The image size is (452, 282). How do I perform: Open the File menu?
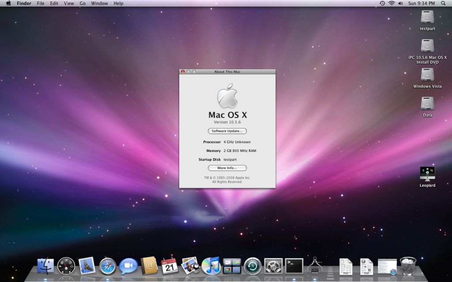pyautogui.click(x=41, y=3)
